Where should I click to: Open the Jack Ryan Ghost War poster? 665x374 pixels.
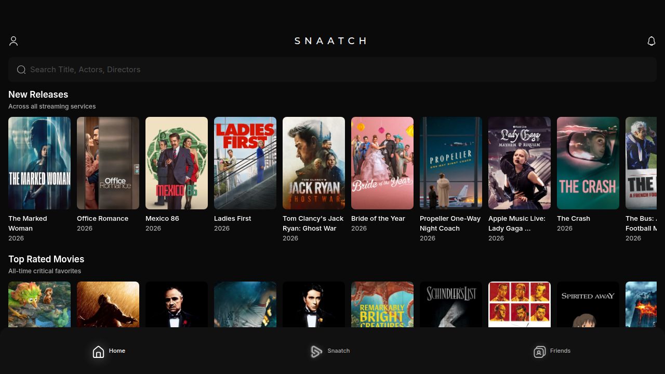click(x=314, y=163)
